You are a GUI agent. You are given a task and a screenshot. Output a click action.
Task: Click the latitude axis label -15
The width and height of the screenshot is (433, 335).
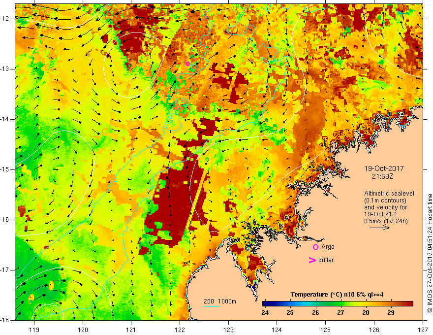(5, 169)
